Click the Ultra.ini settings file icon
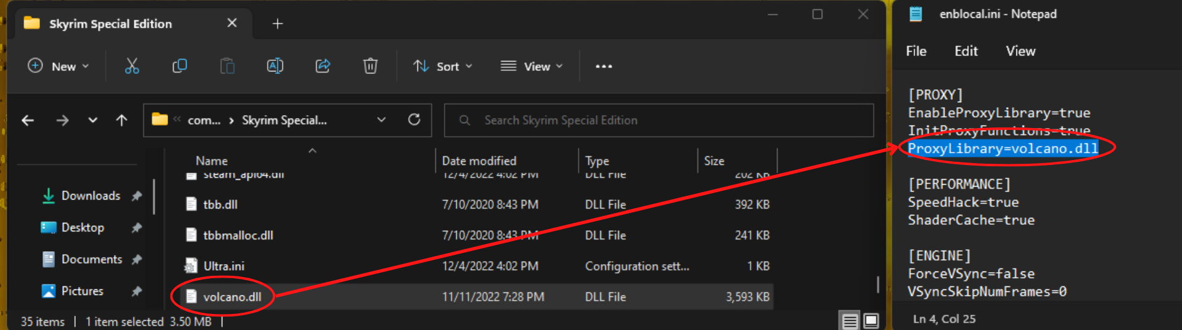 [191, 266]
